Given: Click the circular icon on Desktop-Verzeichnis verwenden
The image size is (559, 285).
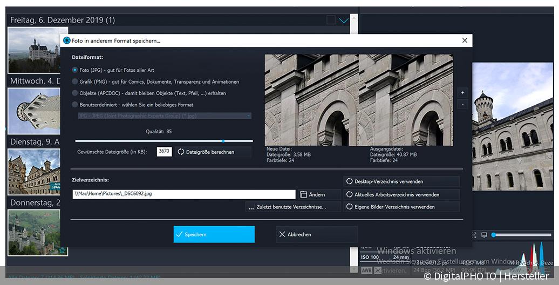Looking at the screenshot, I should pyautogui.click(x=350, y=181).
